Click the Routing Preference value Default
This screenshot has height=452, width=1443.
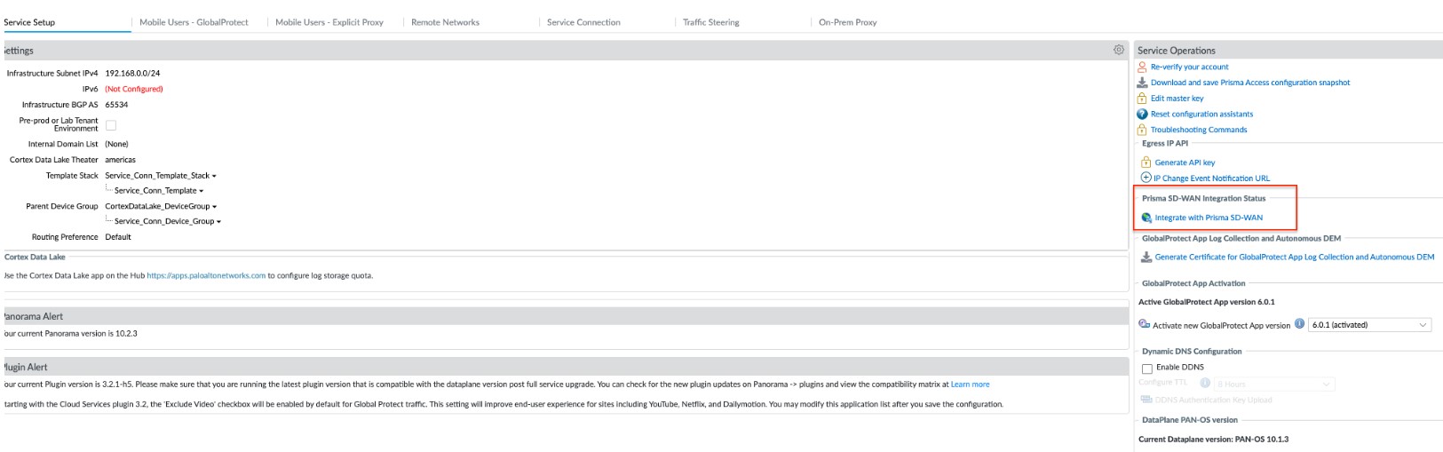(118, 237)
